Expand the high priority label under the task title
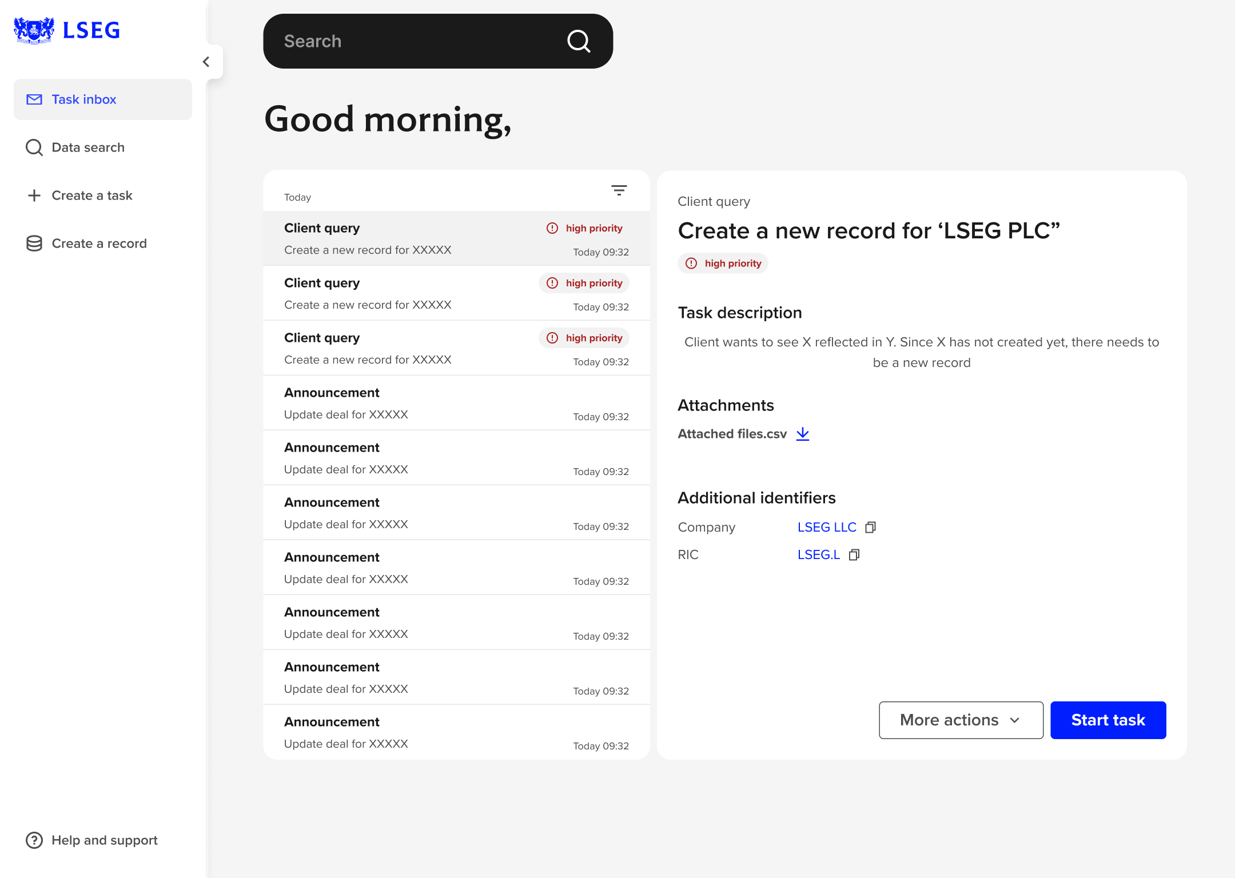This screenshot has height=878, width=1235. click(x=723, y=263)
